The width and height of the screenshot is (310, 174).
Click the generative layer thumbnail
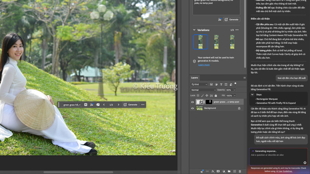pos(199,102)
